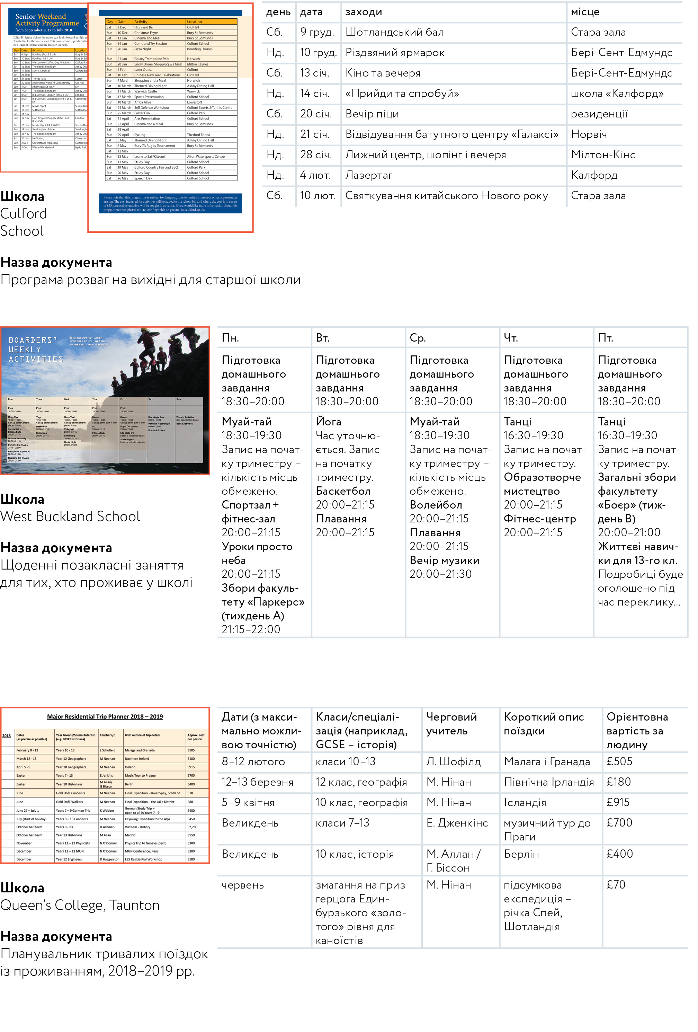Click the 'місце' column header

coord(585,12)
